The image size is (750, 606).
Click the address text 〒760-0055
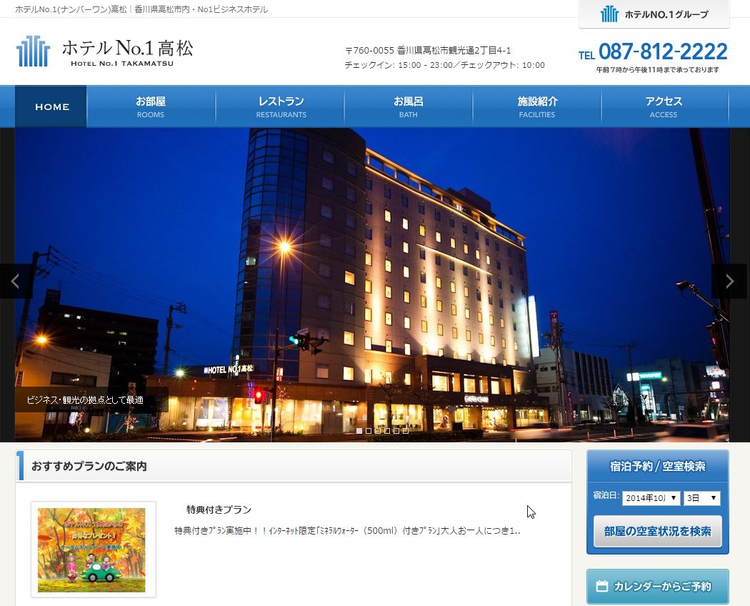click(x=428, y=50)
